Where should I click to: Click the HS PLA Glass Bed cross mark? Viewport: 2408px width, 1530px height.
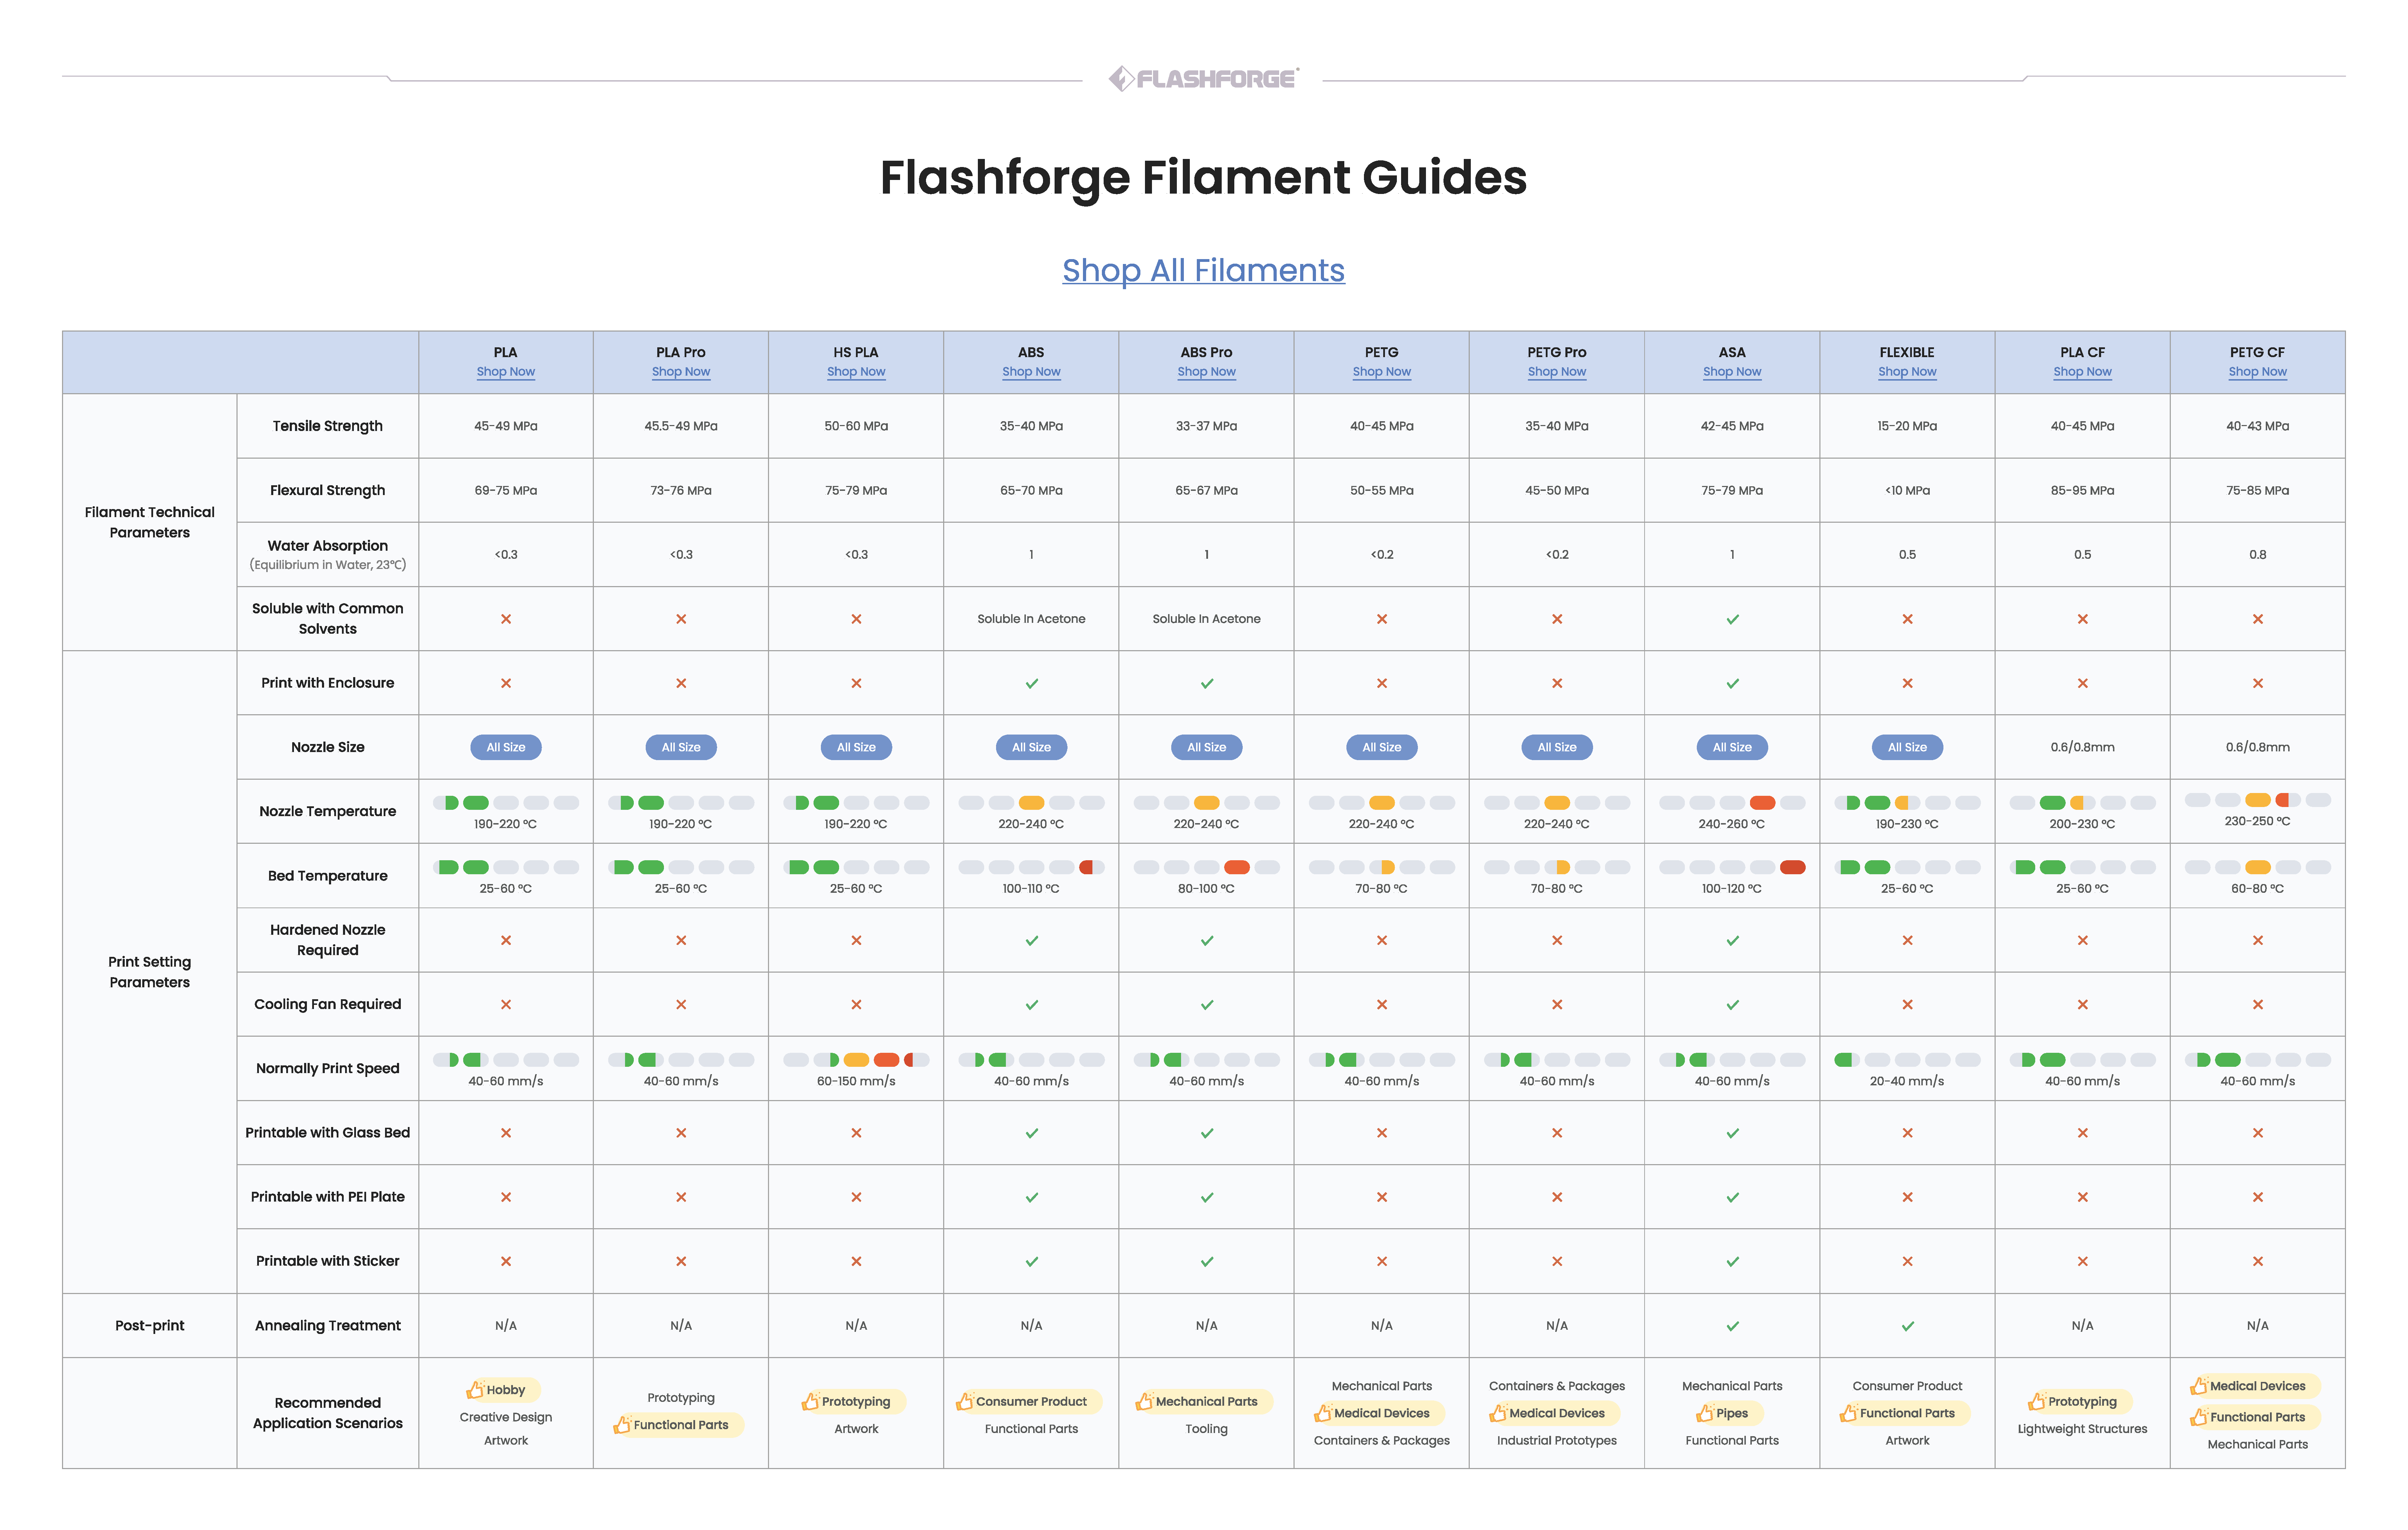point(856,1133)
